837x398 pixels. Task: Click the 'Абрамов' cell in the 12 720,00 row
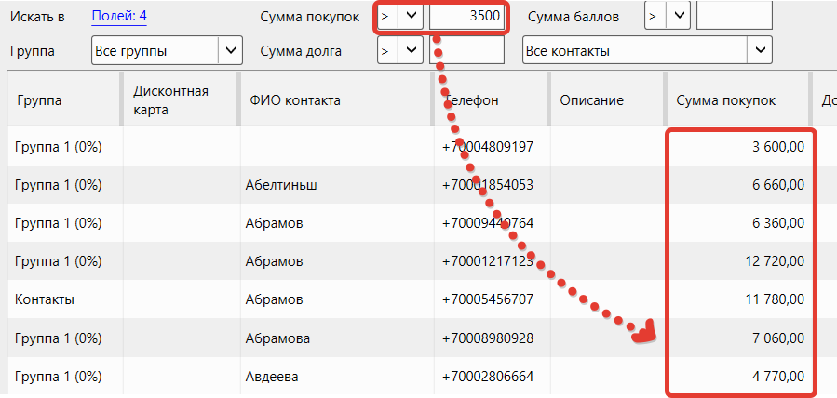(x=274, y=261)
